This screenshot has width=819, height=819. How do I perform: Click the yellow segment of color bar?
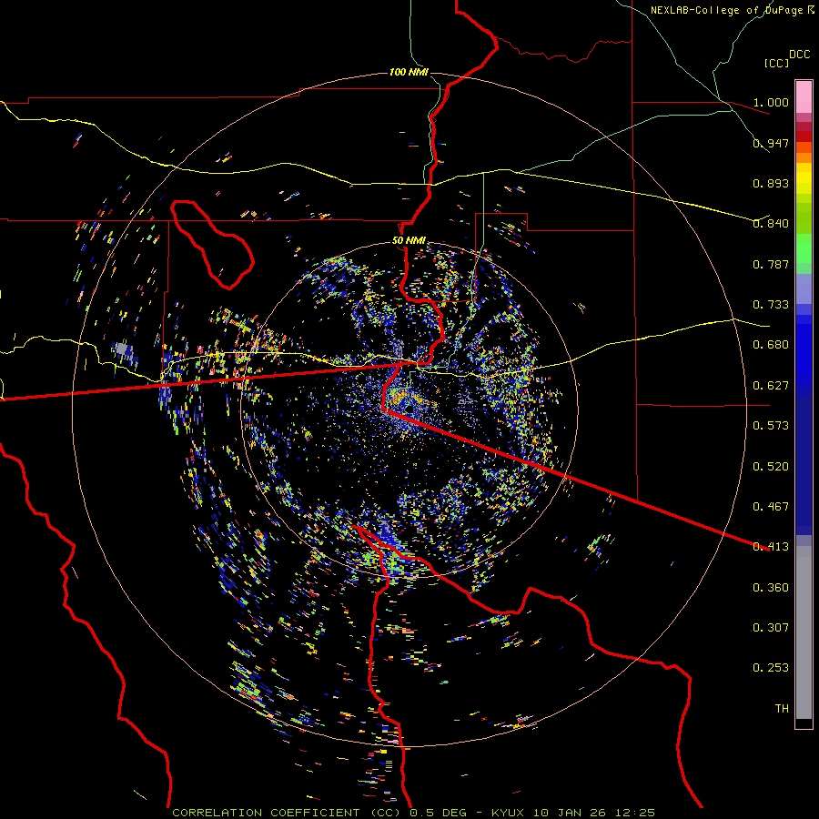[x=804, y=178]
